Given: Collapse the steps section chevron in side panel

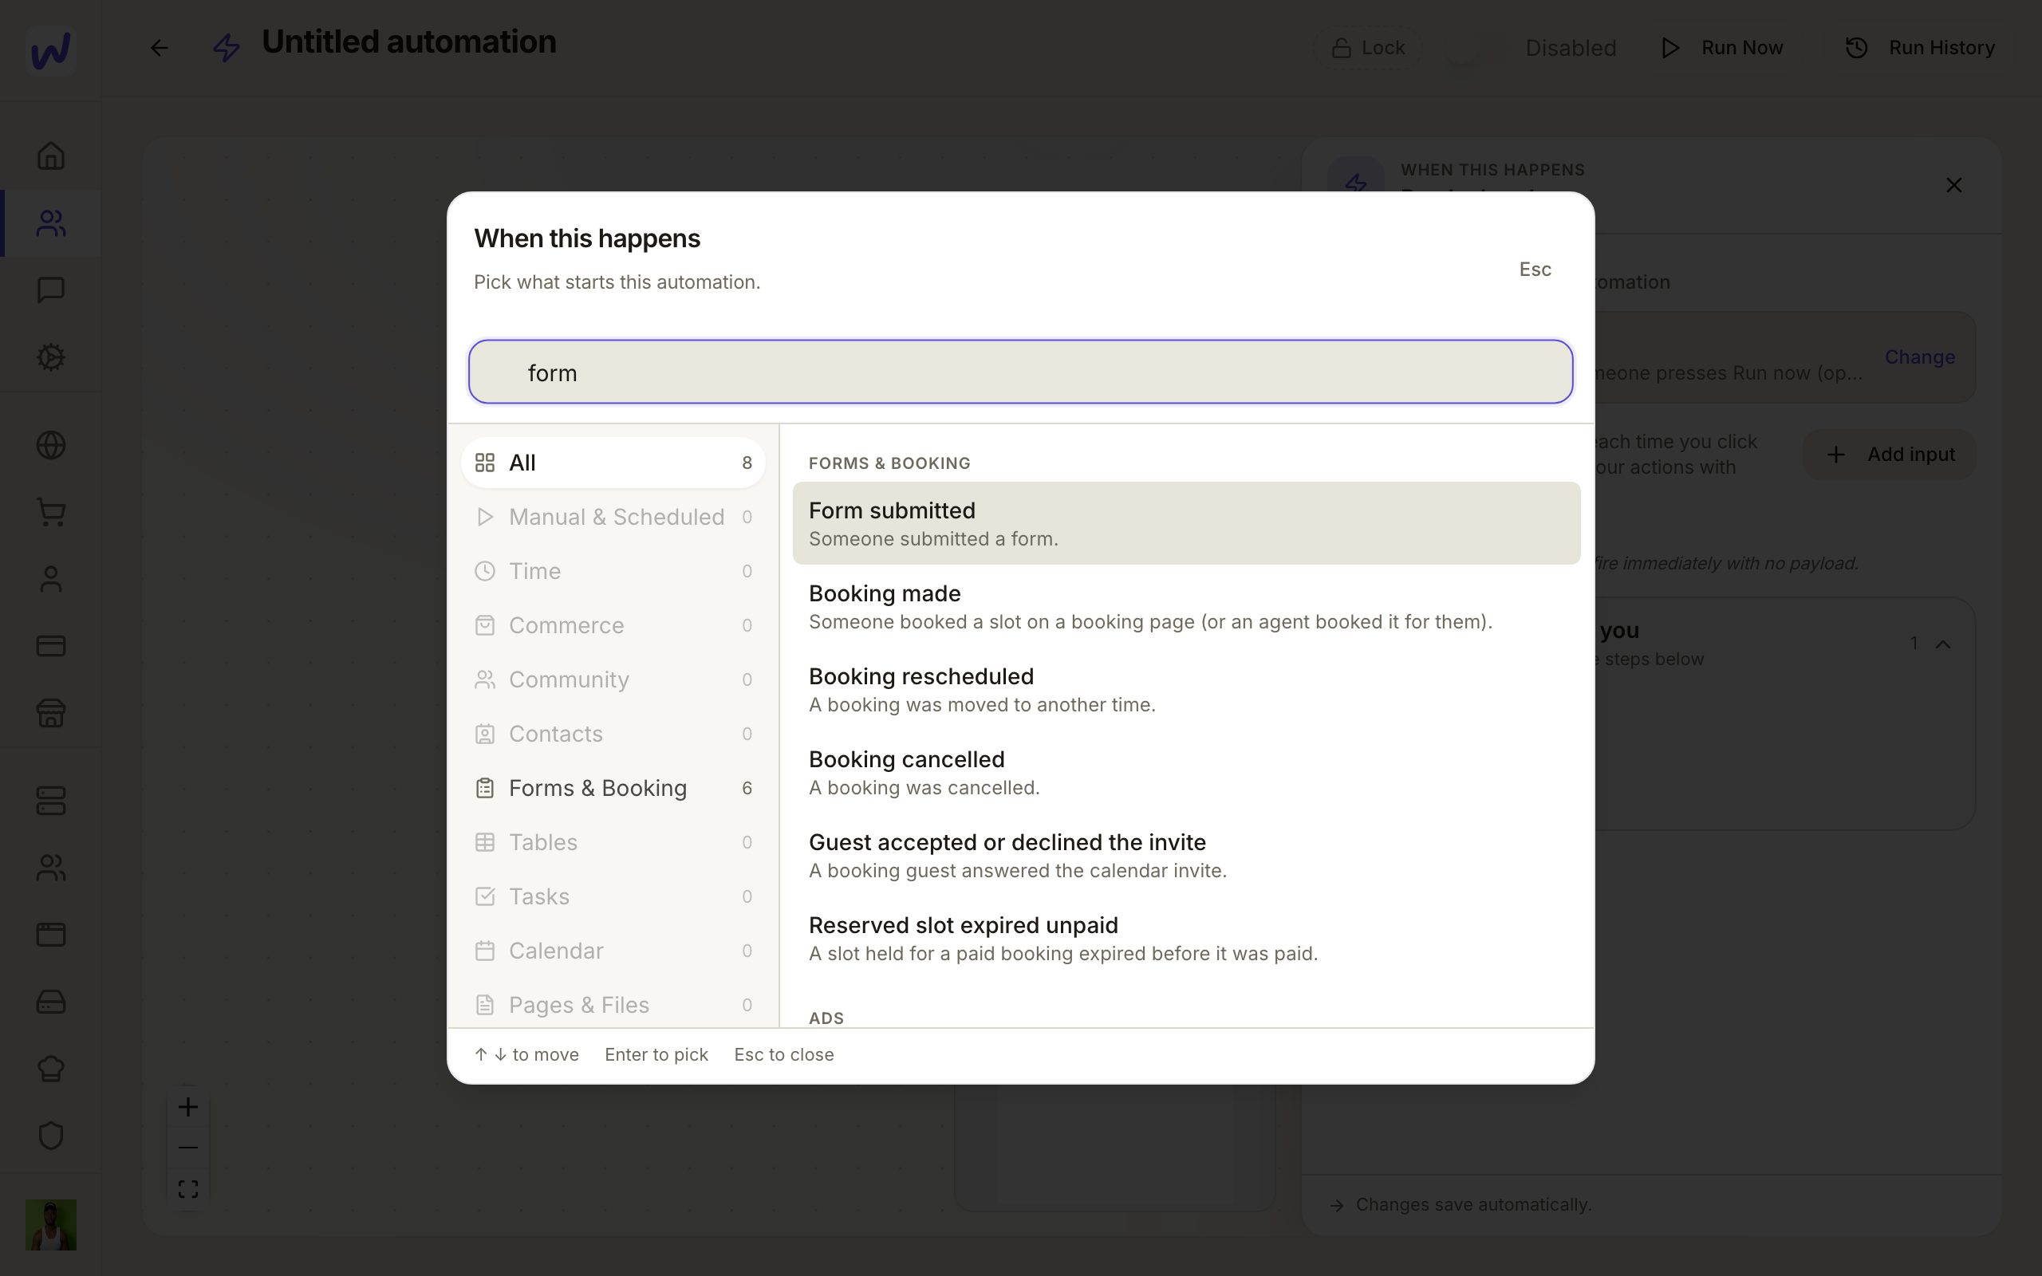Looking at the screenshot, I should (x=1942, y=644).
